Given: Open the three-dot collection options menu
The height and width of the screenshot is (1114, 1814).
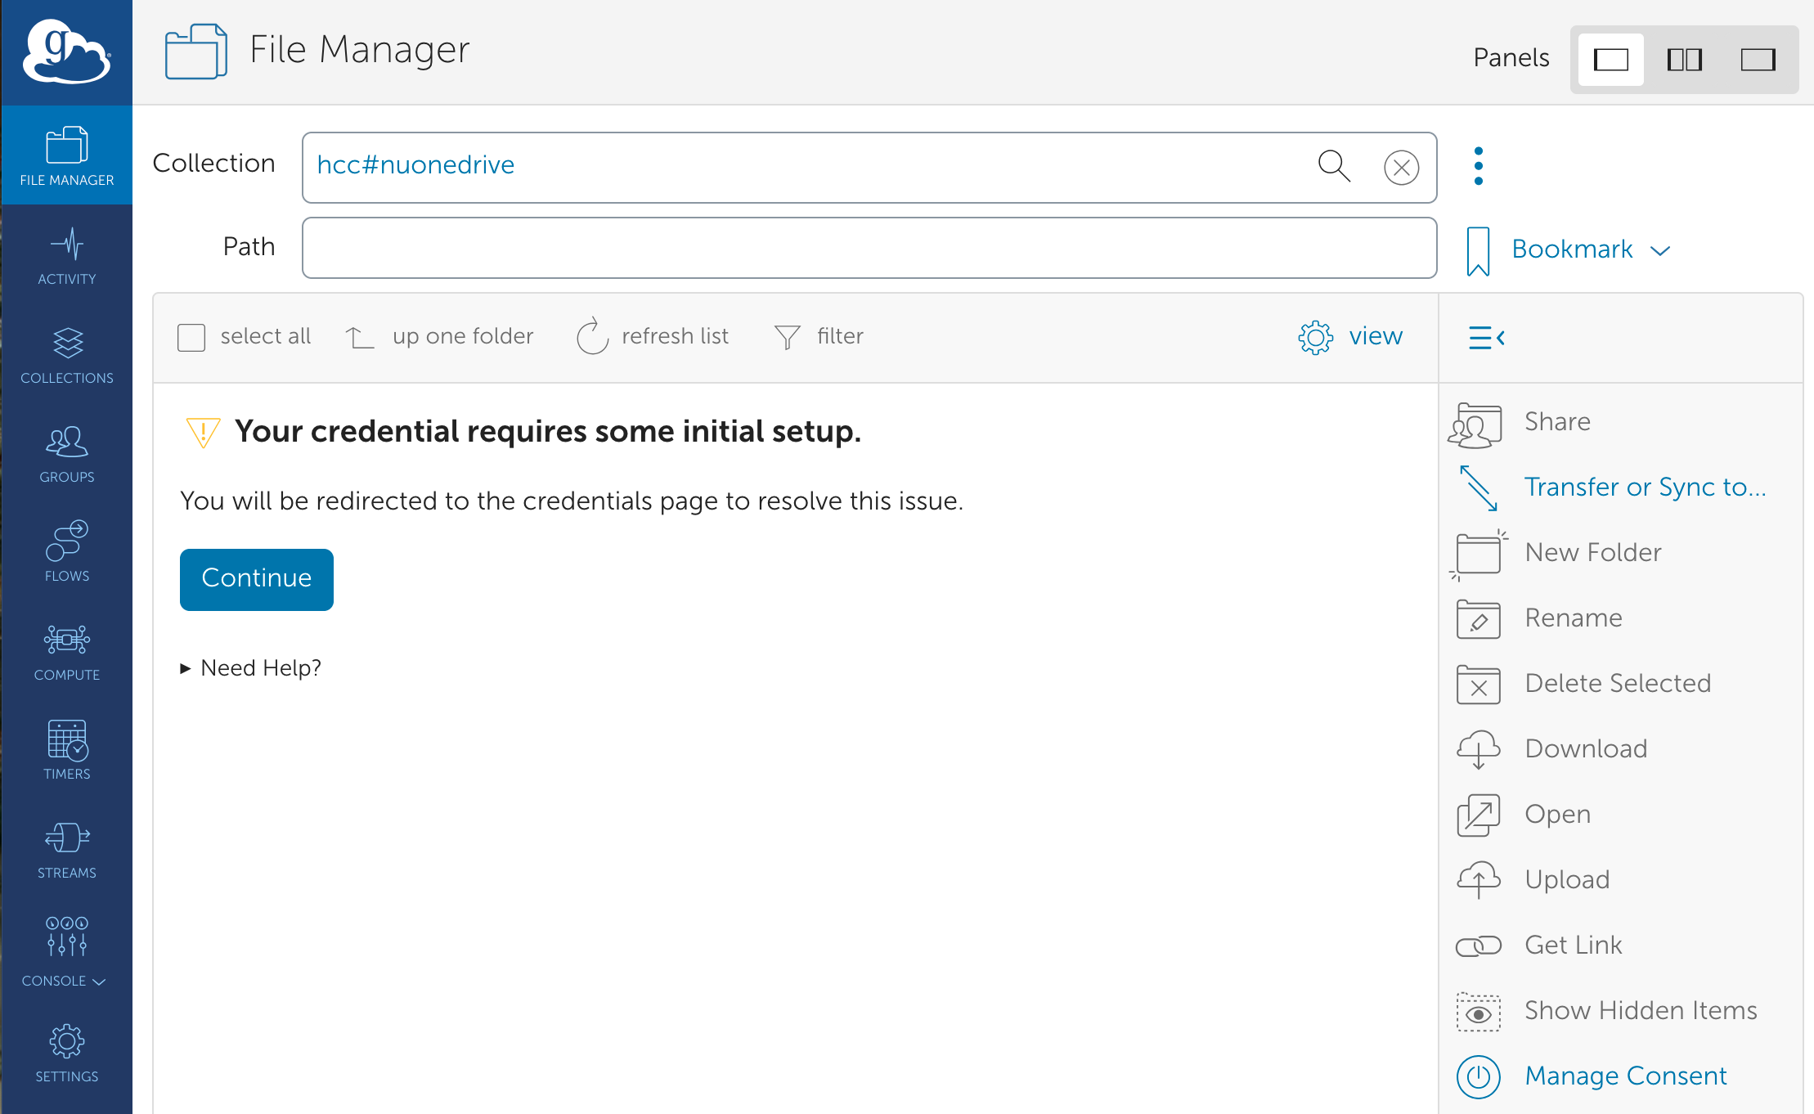Looking at the screenshot, I should [1478, 166].
